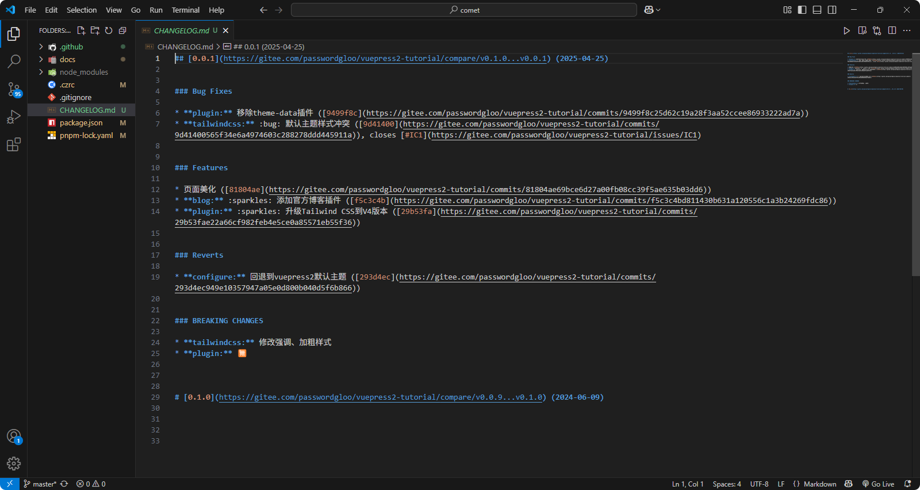Select the CHANGELOG.md editor tab
This screenshot has width=920, height=490.
point(186,30)
